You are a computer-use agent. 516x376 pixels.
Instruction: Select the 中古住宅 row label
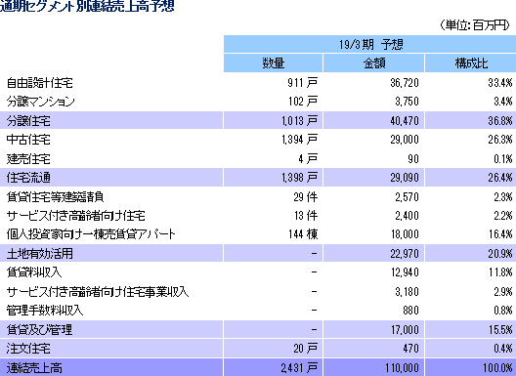(x=28, y=140)
